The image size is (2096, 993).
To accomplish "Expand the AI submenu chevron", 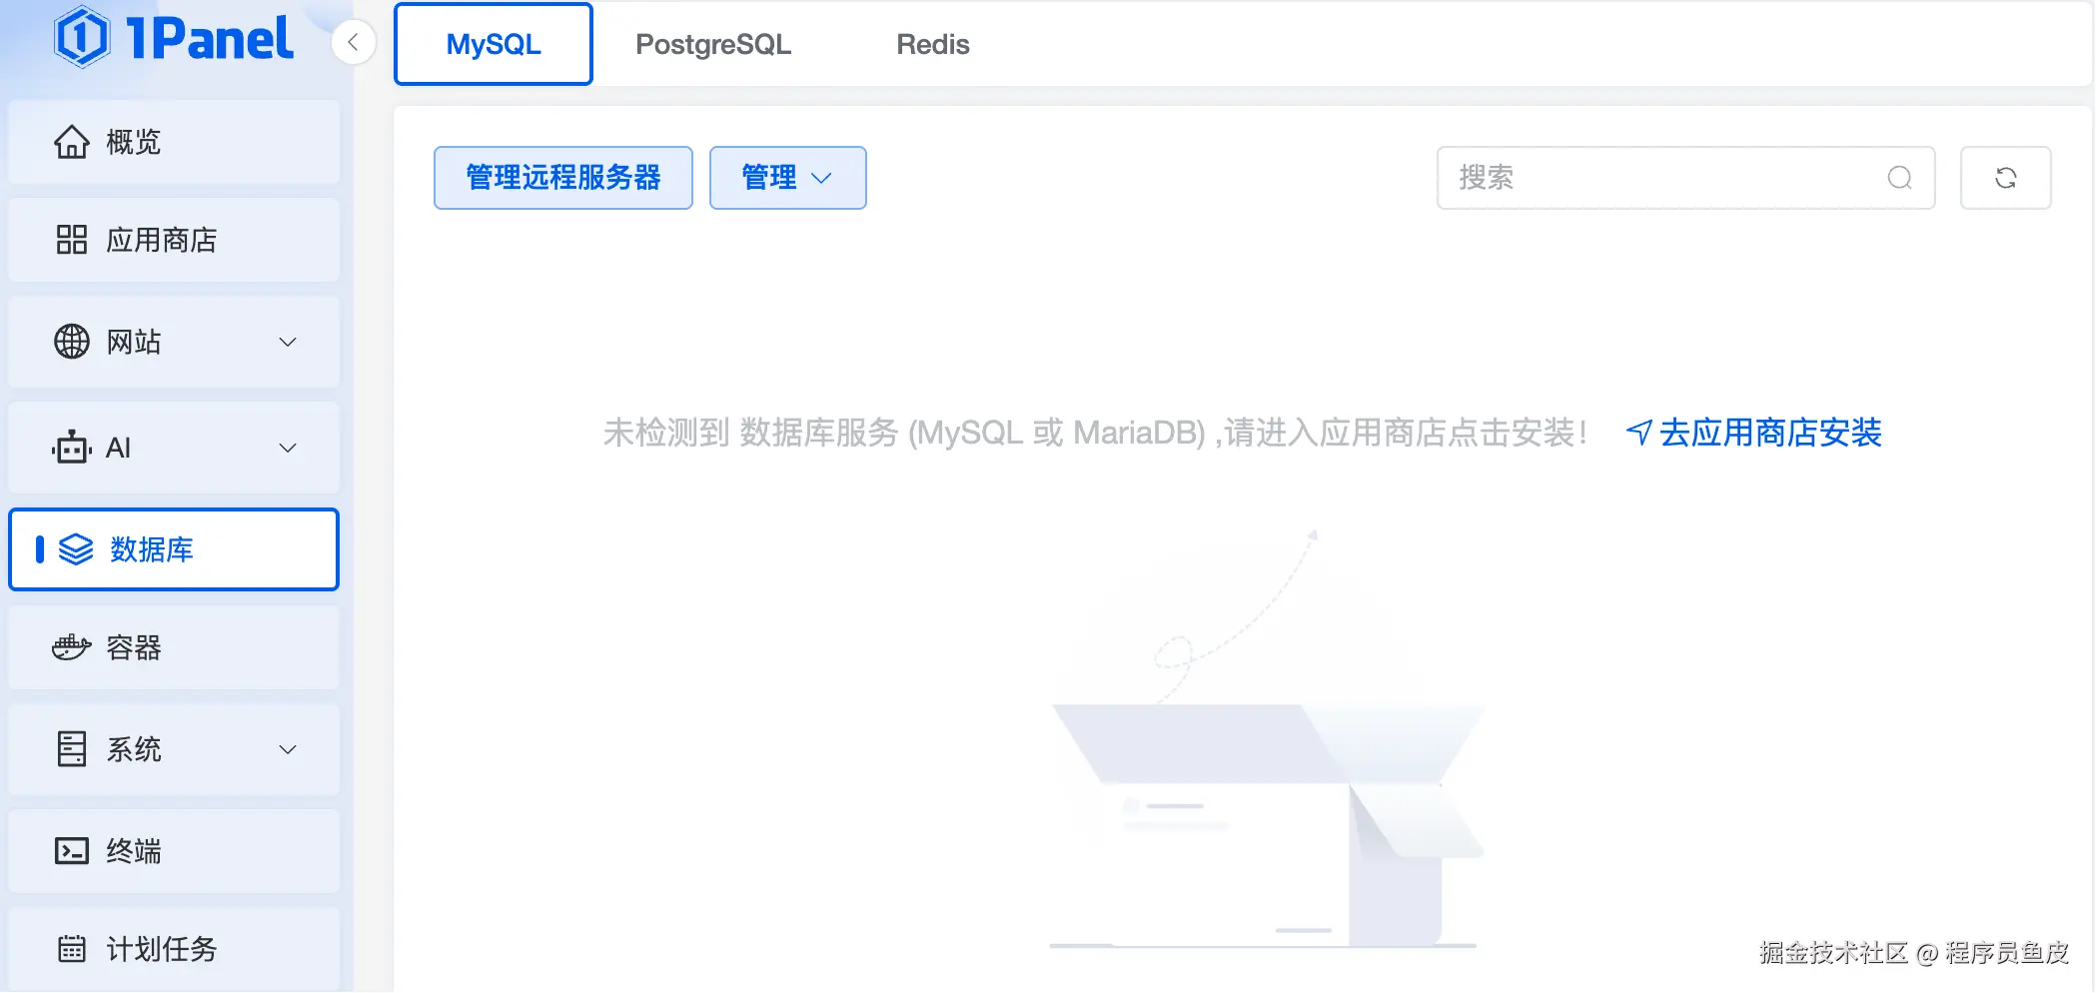I will point(288,448).
